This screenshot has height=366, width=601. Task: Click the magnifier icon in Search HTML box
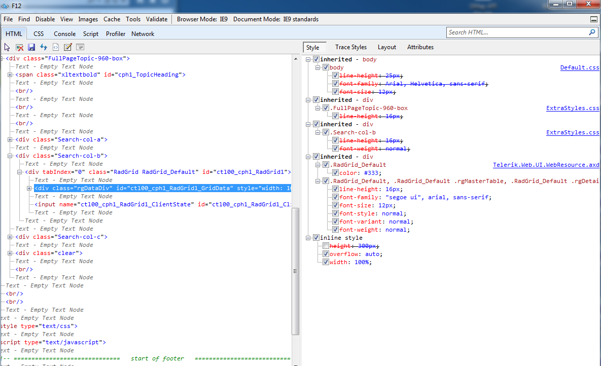point(592,32)
